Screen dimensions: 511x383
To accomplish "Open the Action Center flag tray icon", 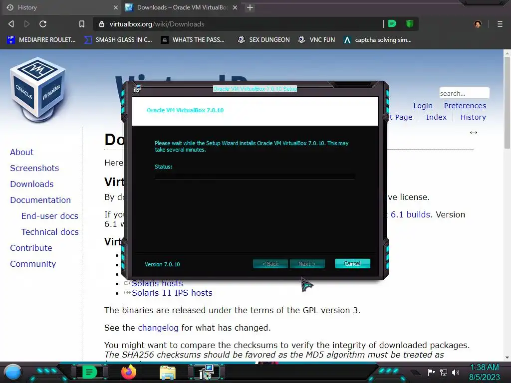I will [432, 372].
